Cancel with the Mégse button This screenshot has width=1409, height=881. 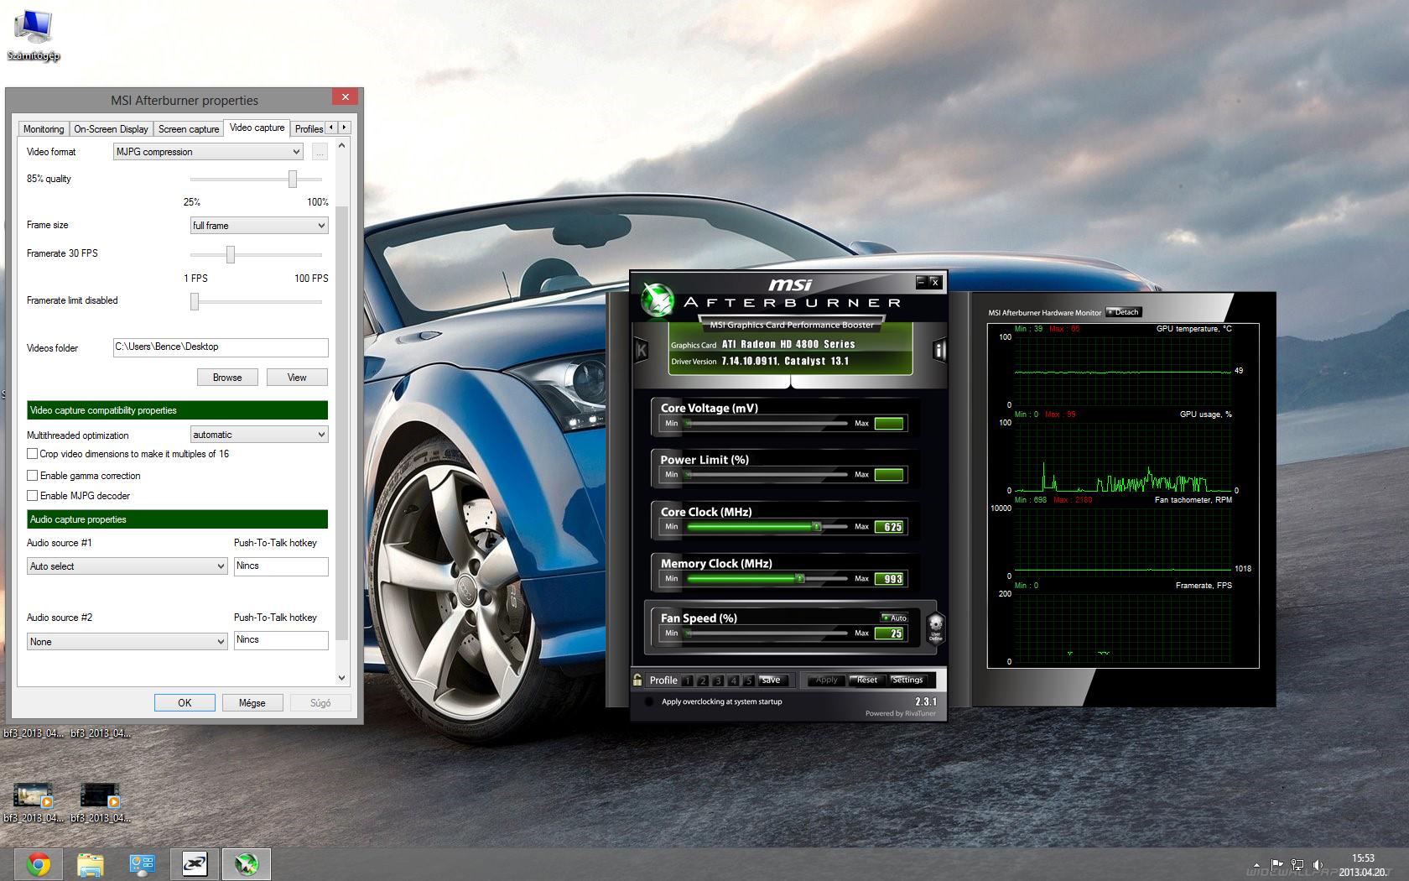(252, 703)
